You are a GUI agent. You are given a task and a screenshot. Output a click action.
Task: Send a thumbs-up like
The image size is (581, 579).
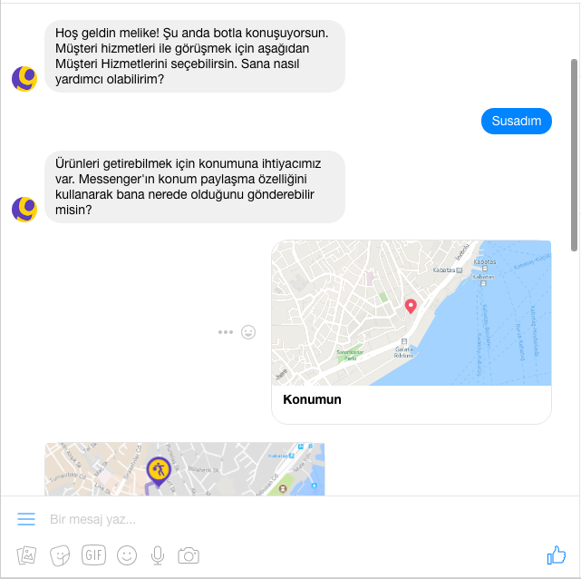click(x=557, y=555)
